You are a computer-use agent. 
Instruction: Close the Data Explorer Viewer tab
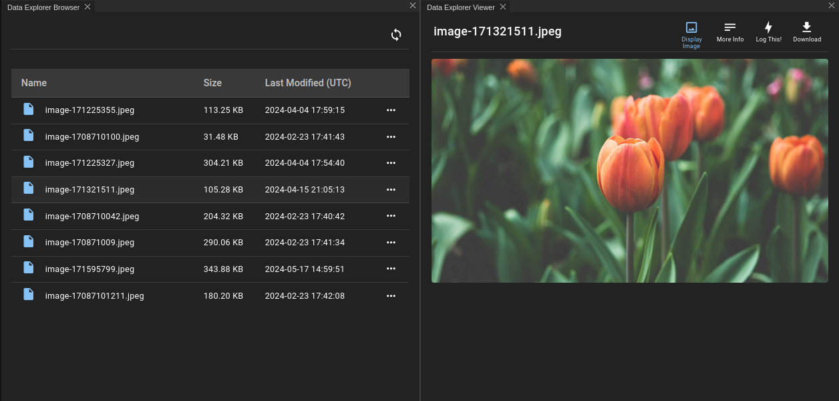[x=503, y=7]
